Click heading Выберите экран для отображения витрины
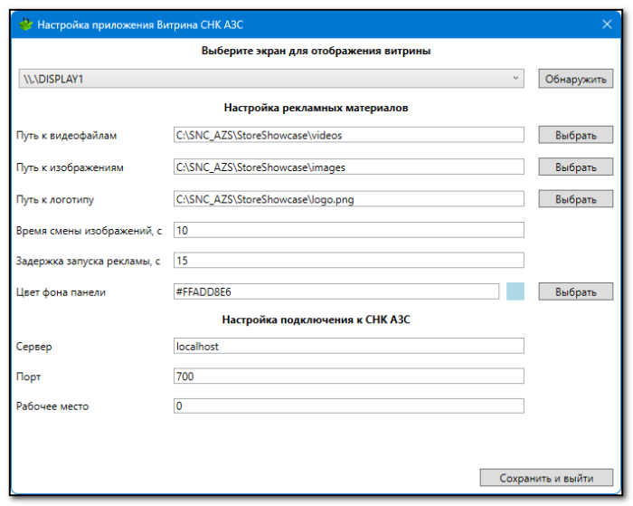Viewport: 633px width, 506px height. click(316, 51)
